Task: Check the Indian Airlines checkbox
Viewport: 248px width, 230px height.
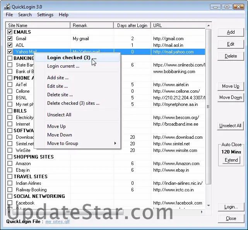Action: pyautogui.click(x=10, y=183)
